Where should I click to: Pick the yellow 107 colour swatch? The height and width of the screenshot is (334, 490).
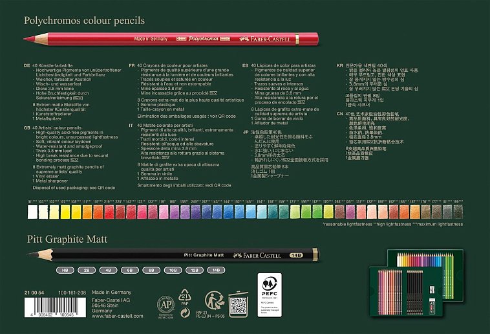pyautogui.click(x=65, y=212)
